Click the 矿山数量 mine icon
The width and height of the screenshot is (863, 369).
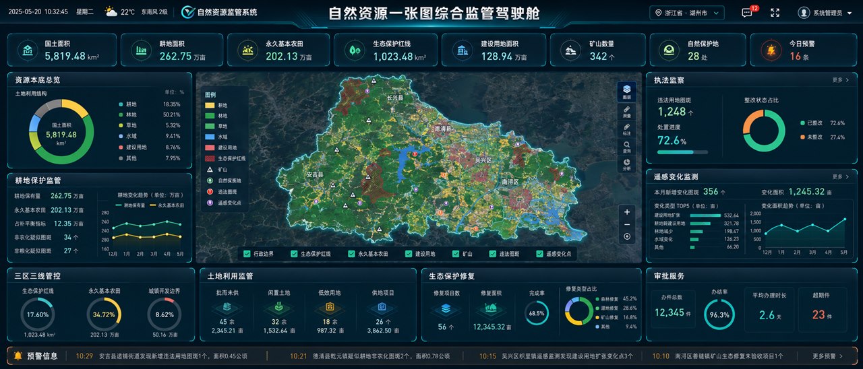570,51
